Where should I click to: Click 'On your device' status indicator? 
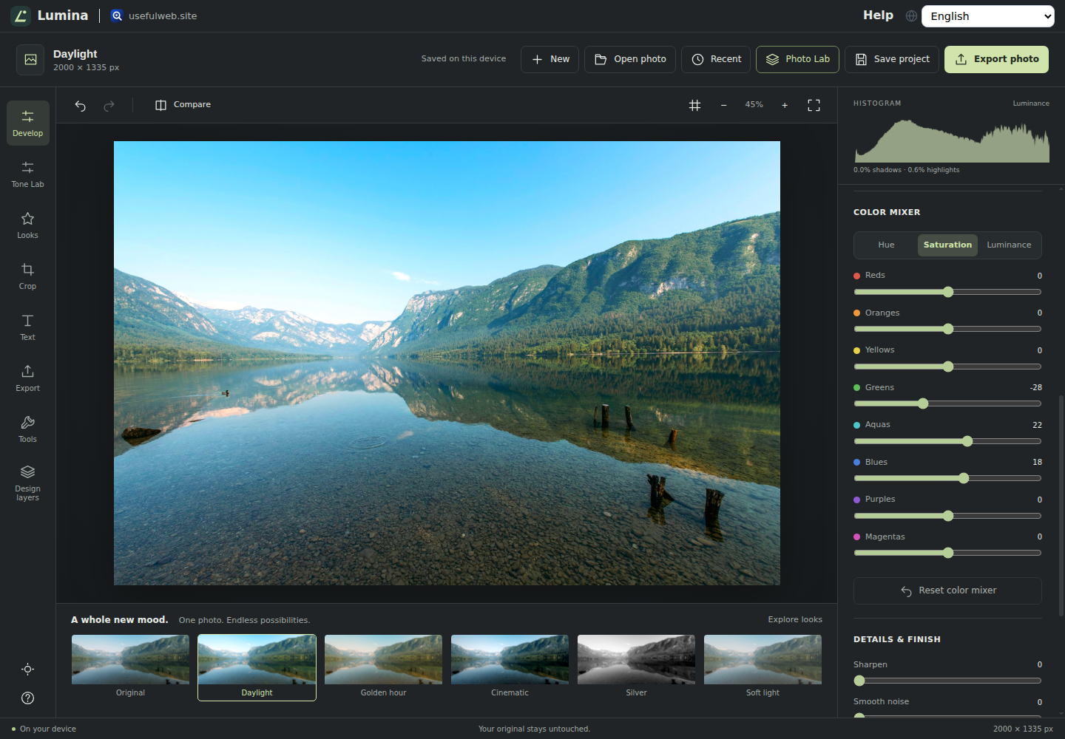[x=44, y=729]
